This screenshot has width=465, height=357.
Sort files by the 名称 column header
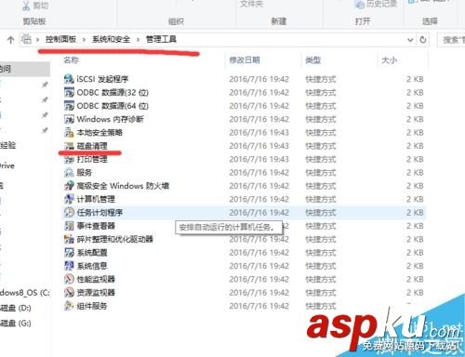click(x=72, y=59)
